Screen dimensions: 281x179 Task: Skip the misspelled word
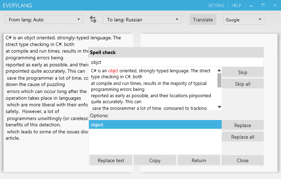[x=243, y=72]
